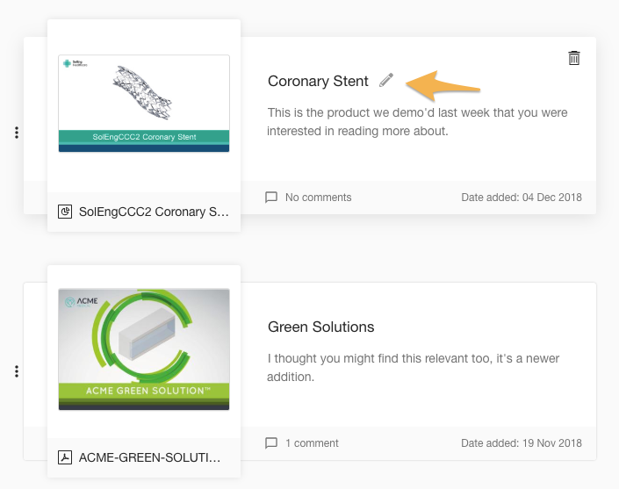The image size is (619, 489).
Task: Open the three-dot menu for Green Solutions card
Action: point(17,371)
